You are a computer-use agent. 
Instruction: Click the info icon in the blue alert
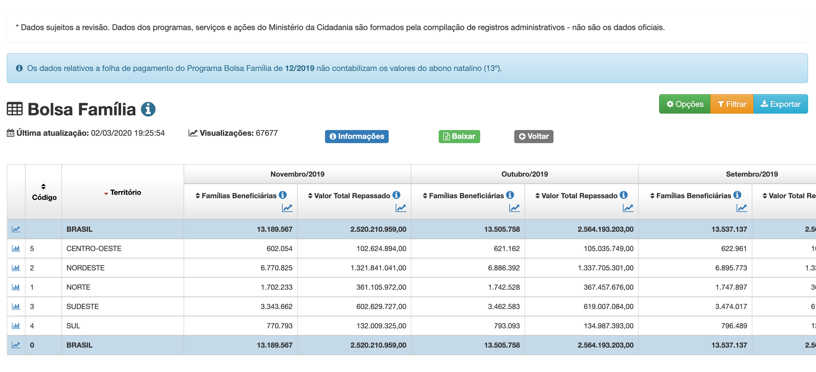click(x=19, y=68)
